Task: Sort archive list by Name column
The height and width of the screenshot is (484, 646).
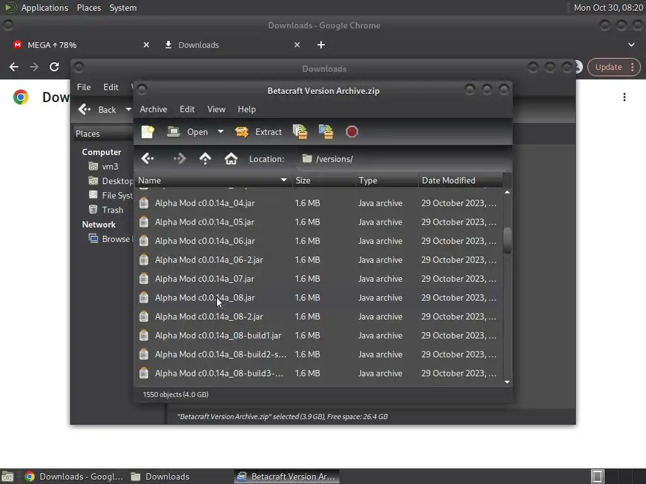Action: [x=213, y=180]
